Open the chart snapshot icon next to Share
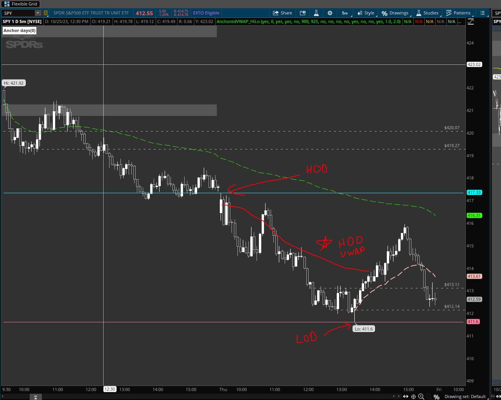The width and height of the screenshot is (501, 400). pos(303,13)
